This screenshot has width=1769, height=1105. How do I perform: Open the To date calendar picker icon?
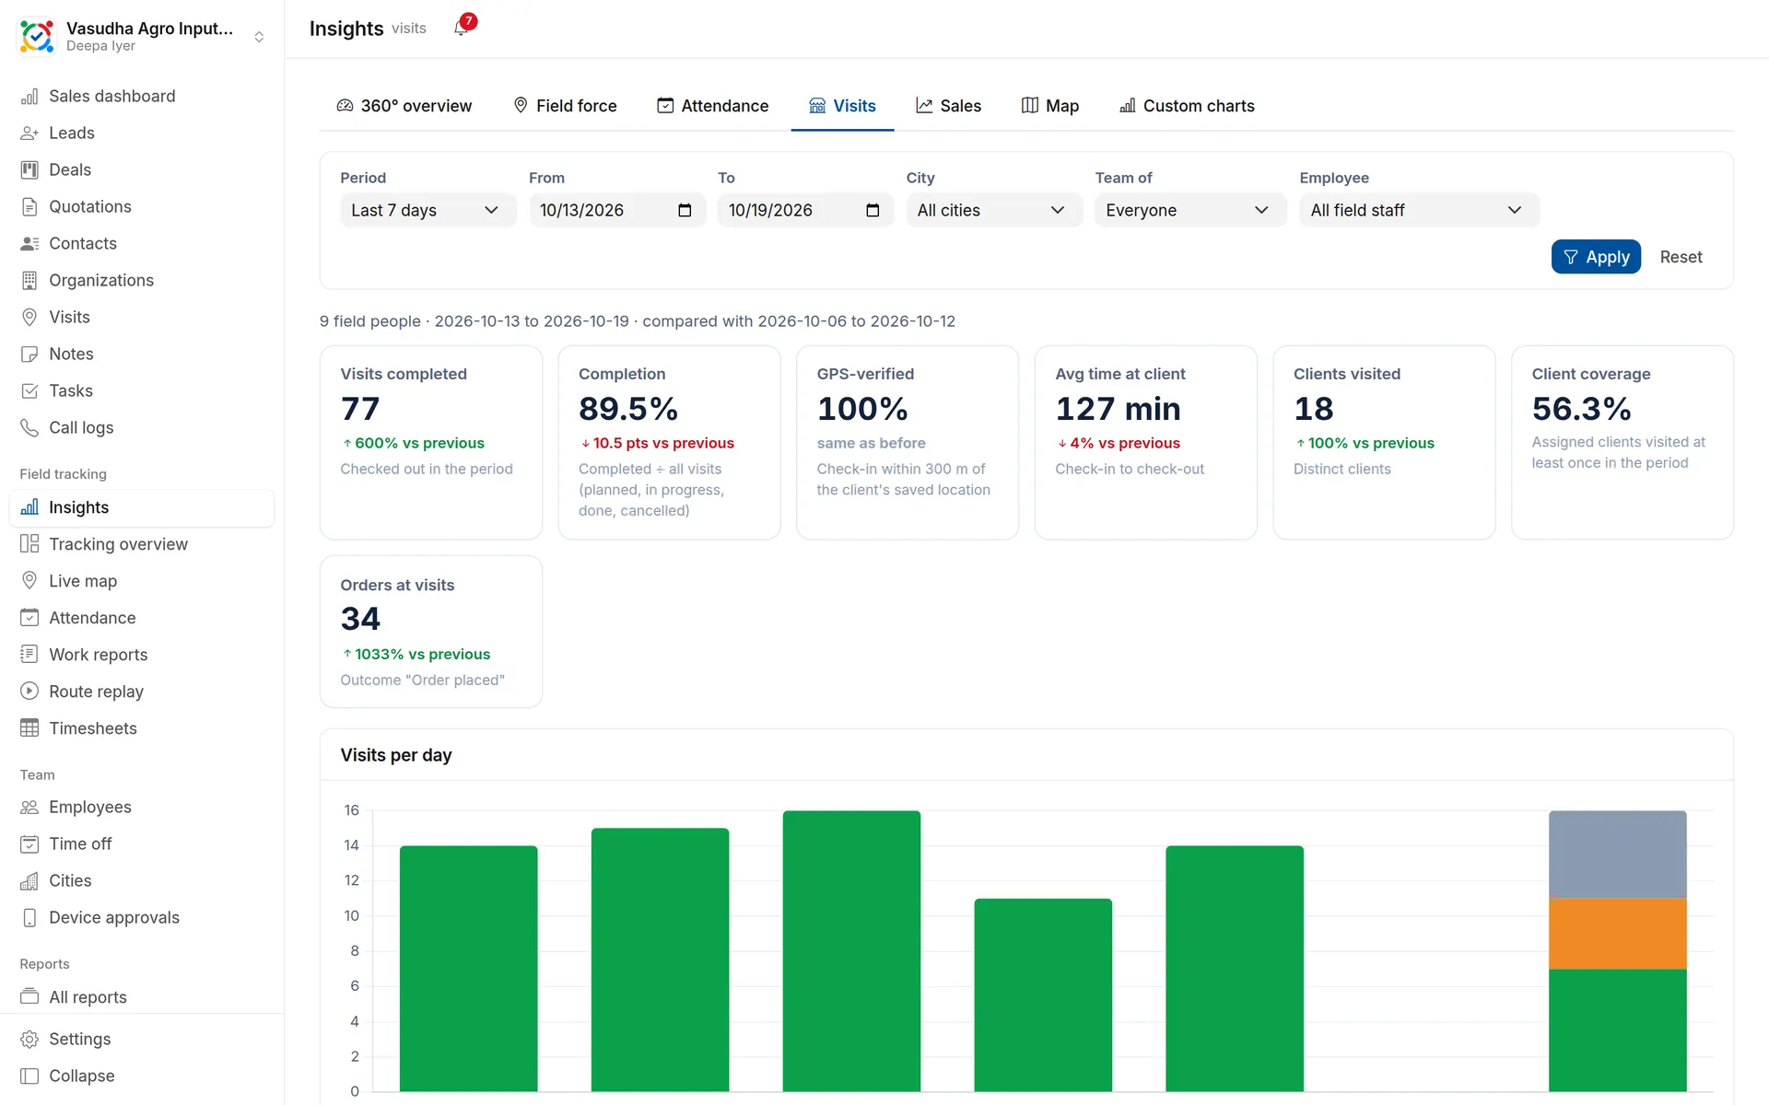(873, 211)
